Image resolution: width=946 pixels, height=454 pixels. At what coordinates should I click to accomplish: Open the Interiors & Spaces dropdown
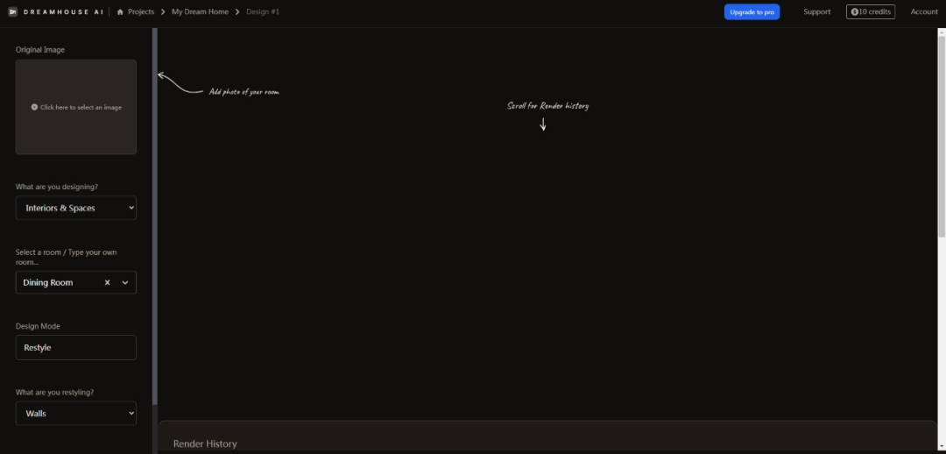coord(76,208)
